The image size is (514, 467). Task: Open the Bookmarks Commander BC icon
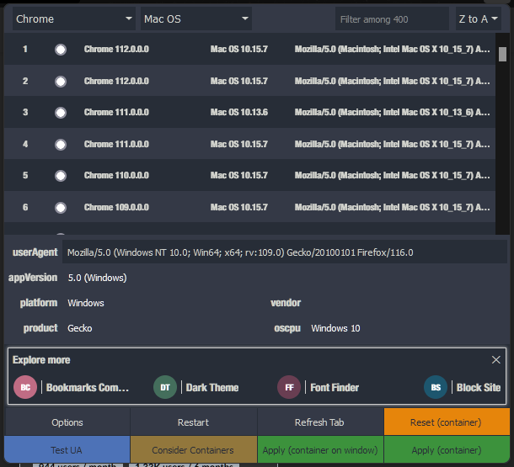pos(25,387)
